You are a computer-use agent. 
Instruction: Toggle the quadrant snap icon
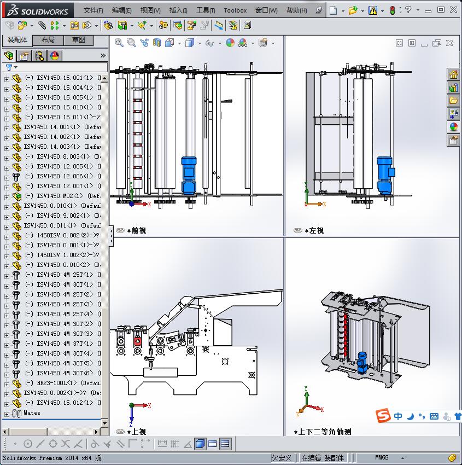click(52, 444)
